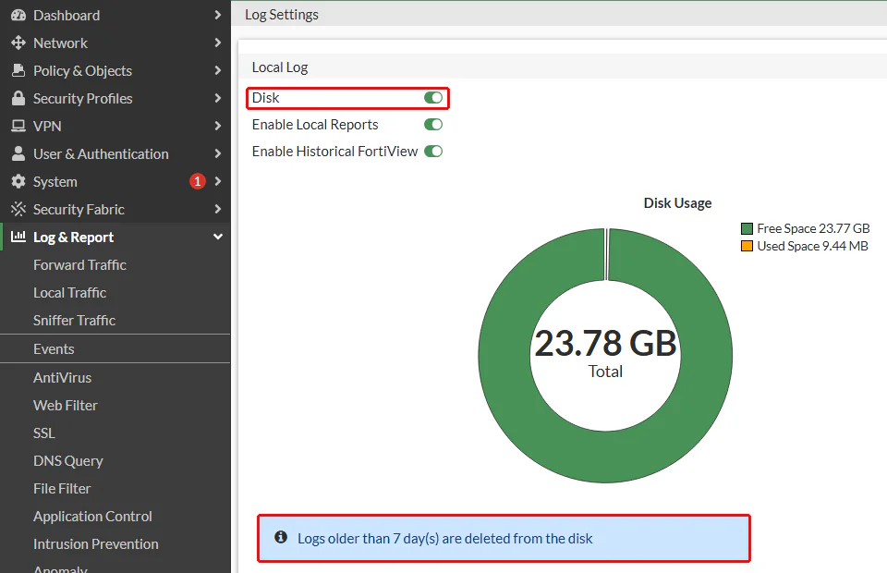887x573 pixels.
Task: Click the User & Authentication label
Action: 101,153
